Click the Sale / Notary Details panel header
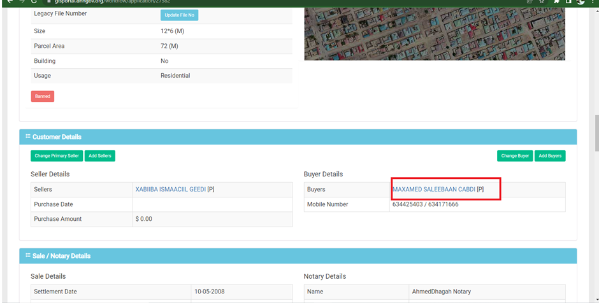The image size is (599, 303). click(298, 256)
